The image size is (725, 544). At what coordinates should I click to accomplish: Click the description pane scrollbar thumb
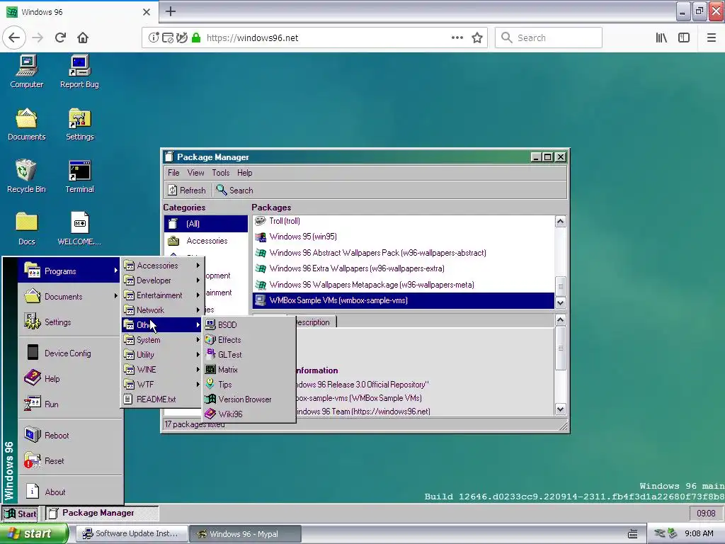(x=561, y=348)
